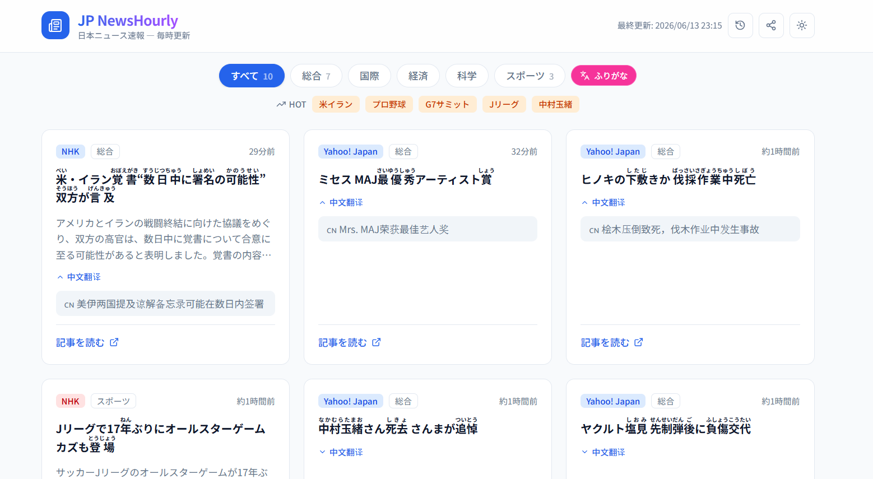This screenshot has width=873, height=479.
Task: Open external link icon for ミセス MAJ article
Action: [377, 342]
